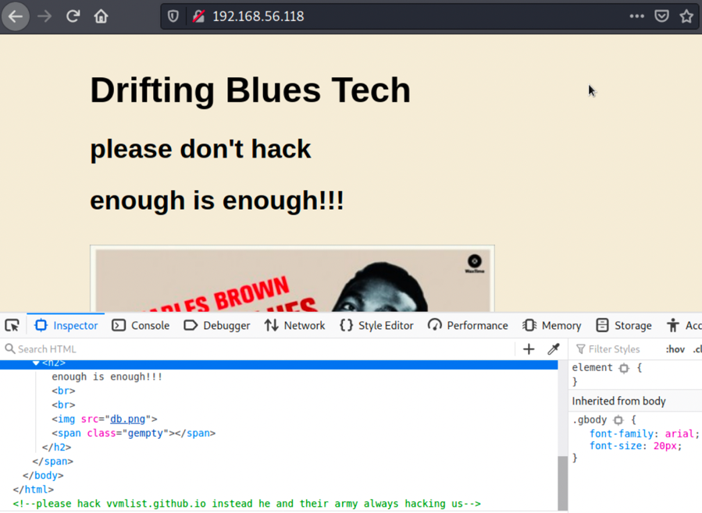This screenshot has width=702, height=513.
Task: Go to the browser home page
Action: (x=101, y=16)
